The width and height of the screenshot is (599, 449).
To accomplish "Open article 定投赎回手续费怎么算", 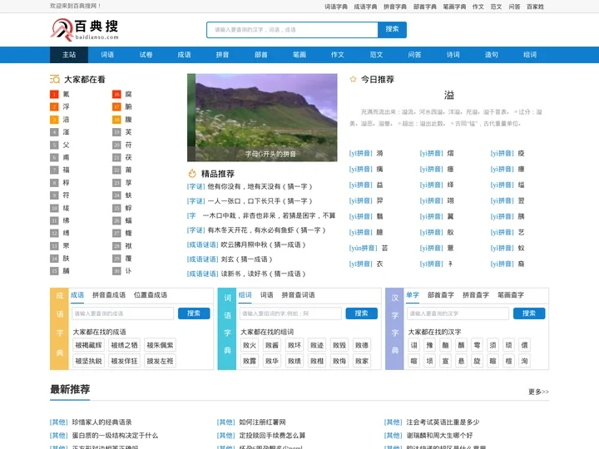I will 272,436.
